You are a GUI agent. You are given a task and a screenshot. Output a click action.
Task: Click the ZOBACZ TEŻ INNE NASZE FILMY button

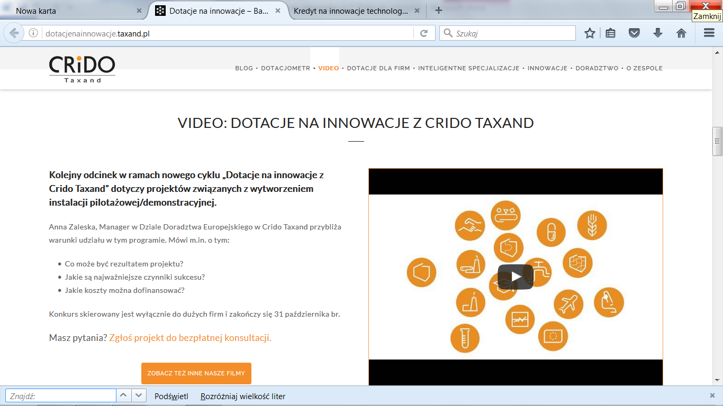pos(196,373)
